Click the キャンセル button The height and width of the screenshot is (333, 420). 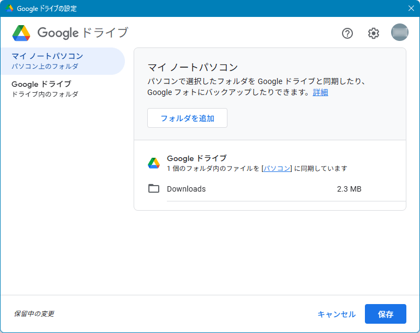(x=337, y=314)
